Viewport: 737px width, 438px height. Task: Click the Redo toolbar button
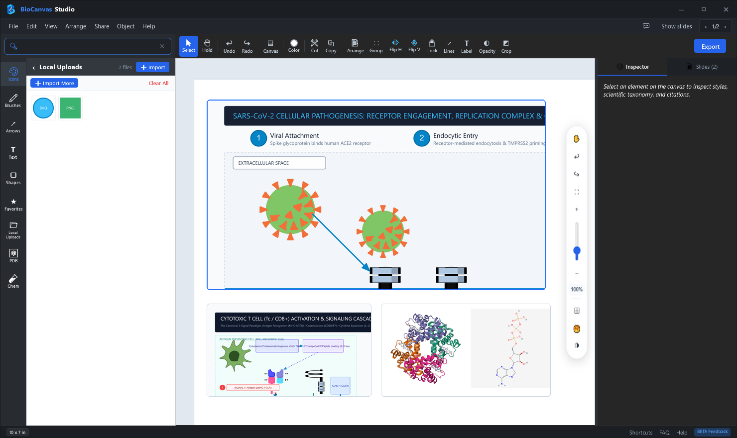click(x=247, y=46)
